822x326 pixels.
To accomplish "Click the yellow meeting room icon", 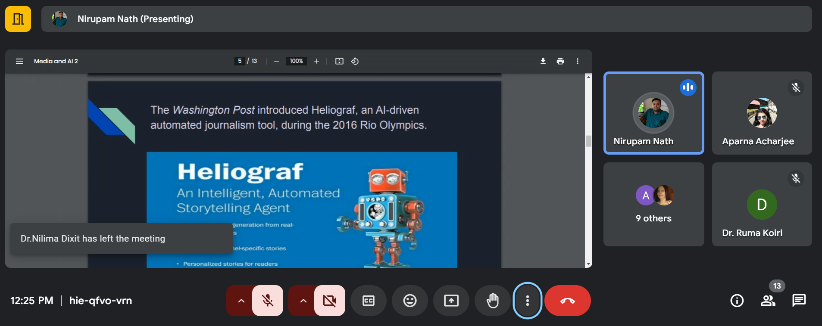I will pos(18,19).
